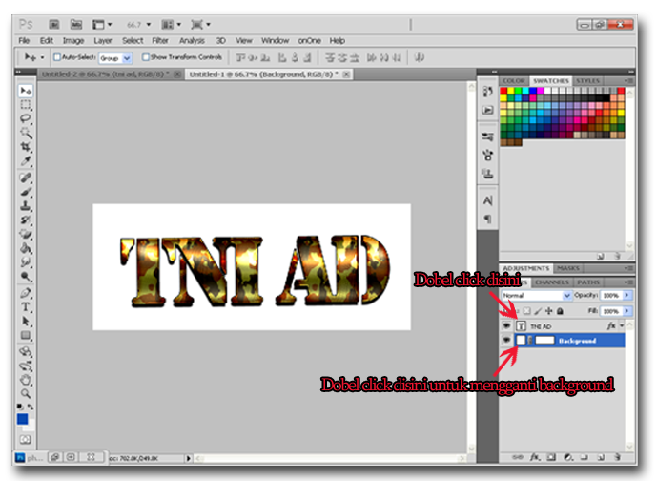
Task: Open the Character panel icon
Action: tap(487, 200)
